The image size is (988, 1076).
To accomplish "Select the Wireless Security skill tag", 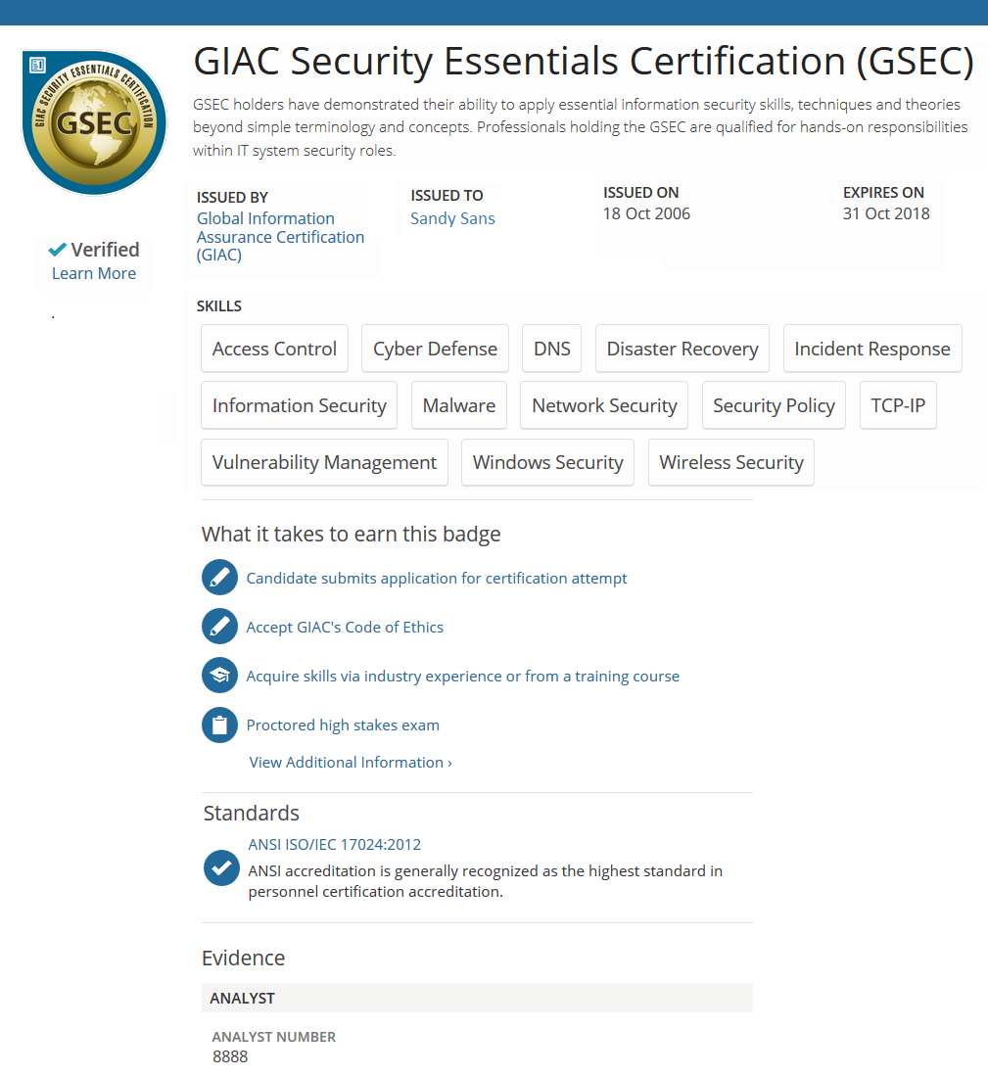I will (x=731, y=462).
